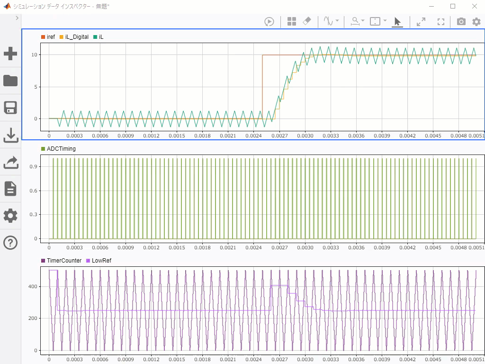Viewport: 485px width, 364px height.
Task: Click the plus icon in left sidebar
Action: pyautogui.click(x=10, y=54)
